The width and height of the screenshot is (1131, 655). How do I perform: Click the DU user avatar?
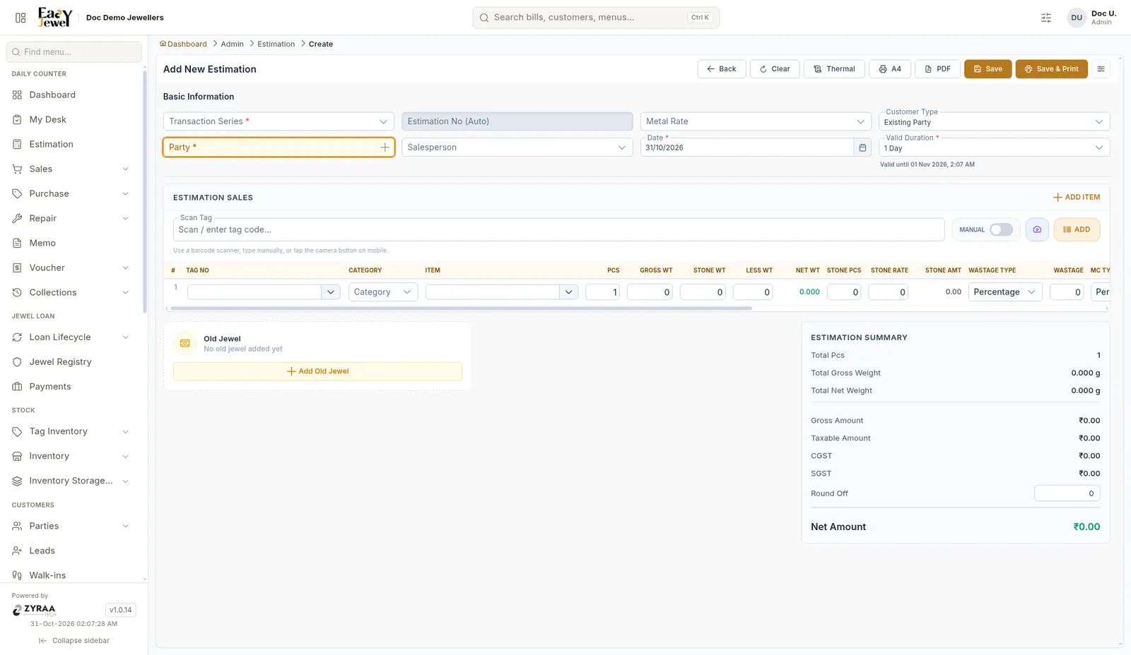(x=1077, y=18)
